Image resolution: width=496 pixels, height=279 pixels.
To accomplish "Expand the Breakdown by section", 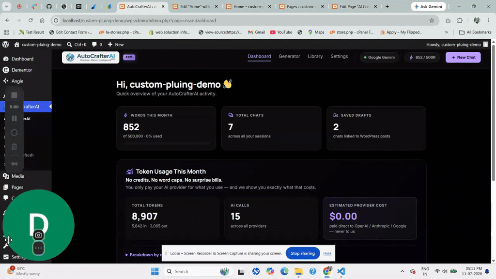I will [x=143, y=255].
